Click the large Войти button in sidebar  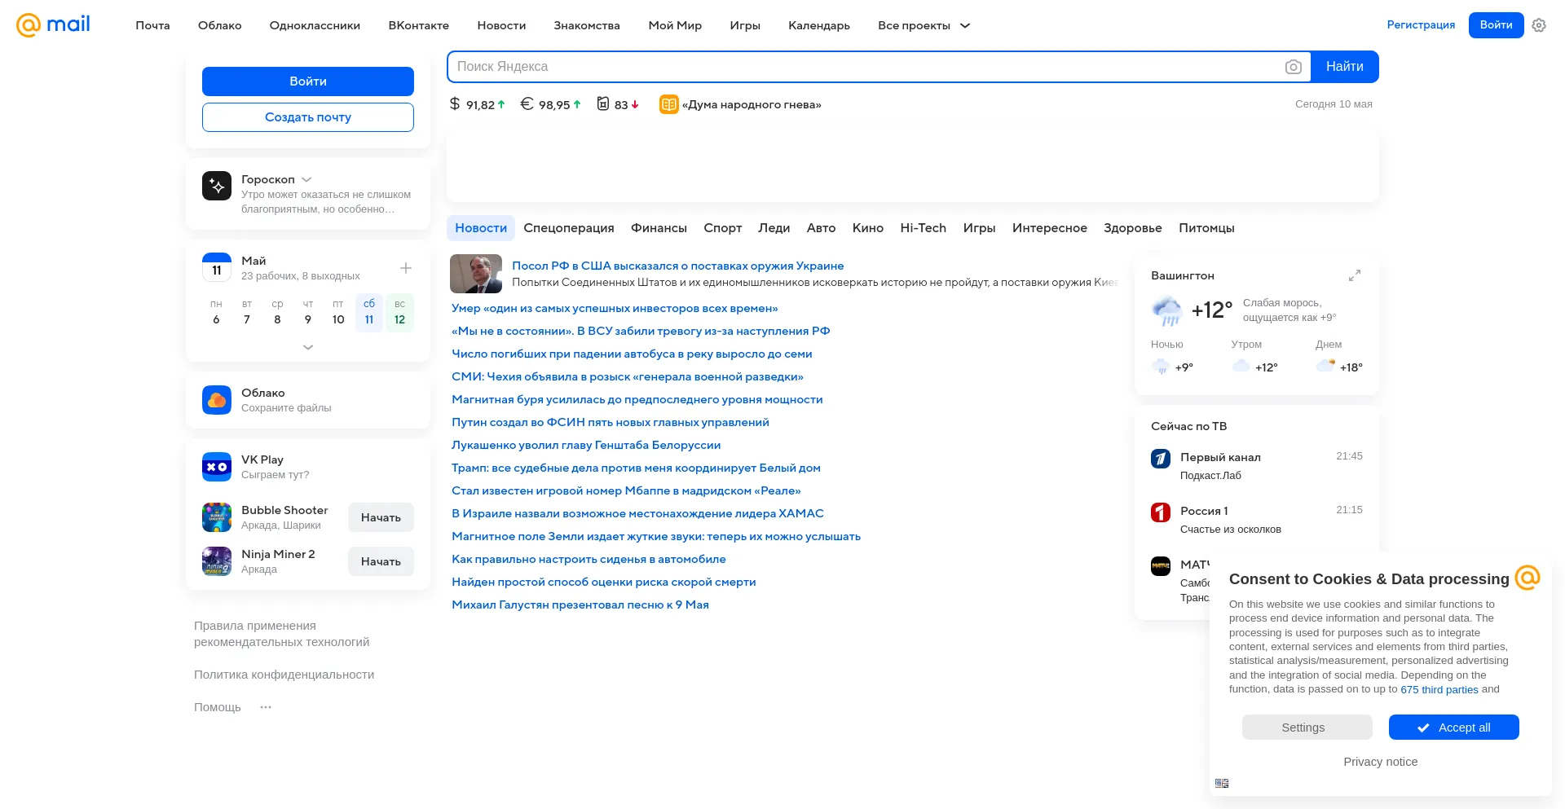pyautogui.click(x=308, y=81)
